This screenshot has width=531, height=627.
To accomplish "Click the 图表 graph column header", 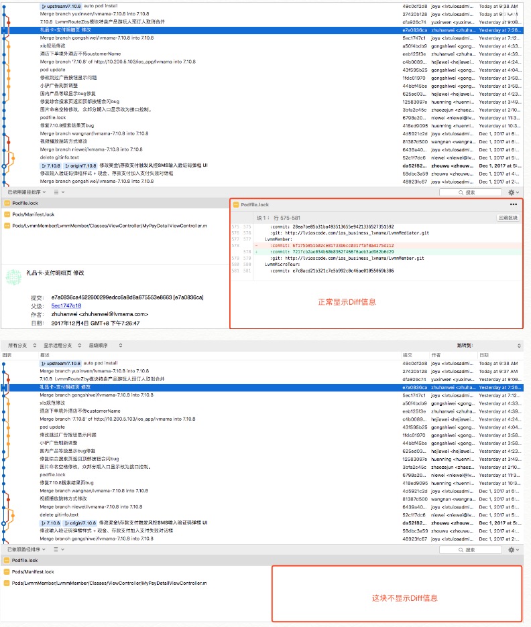I will tap(7, 354).
